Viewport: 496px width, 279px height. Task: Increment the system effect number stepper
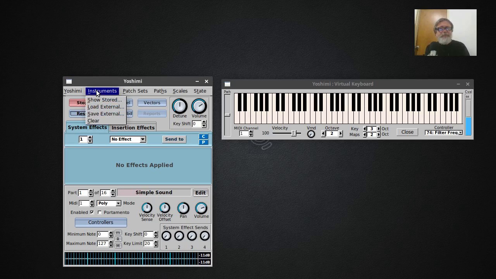(x=90, y=138)
